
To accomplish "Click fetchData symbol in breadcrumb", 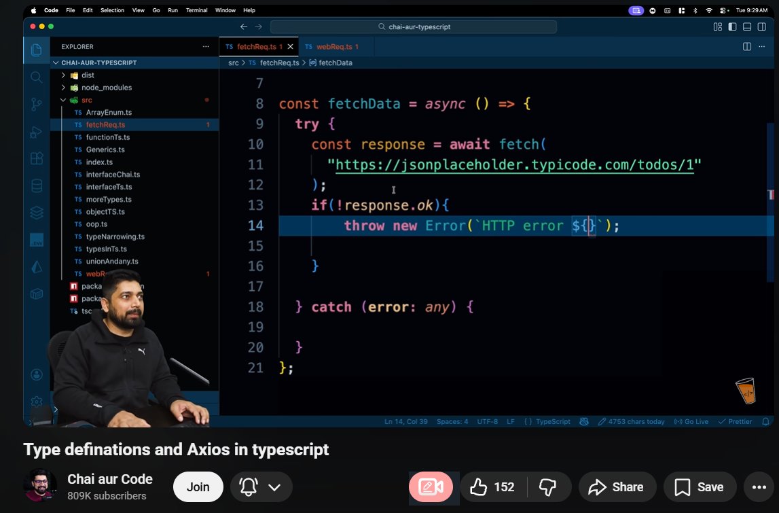I will (x=331, y=63).
